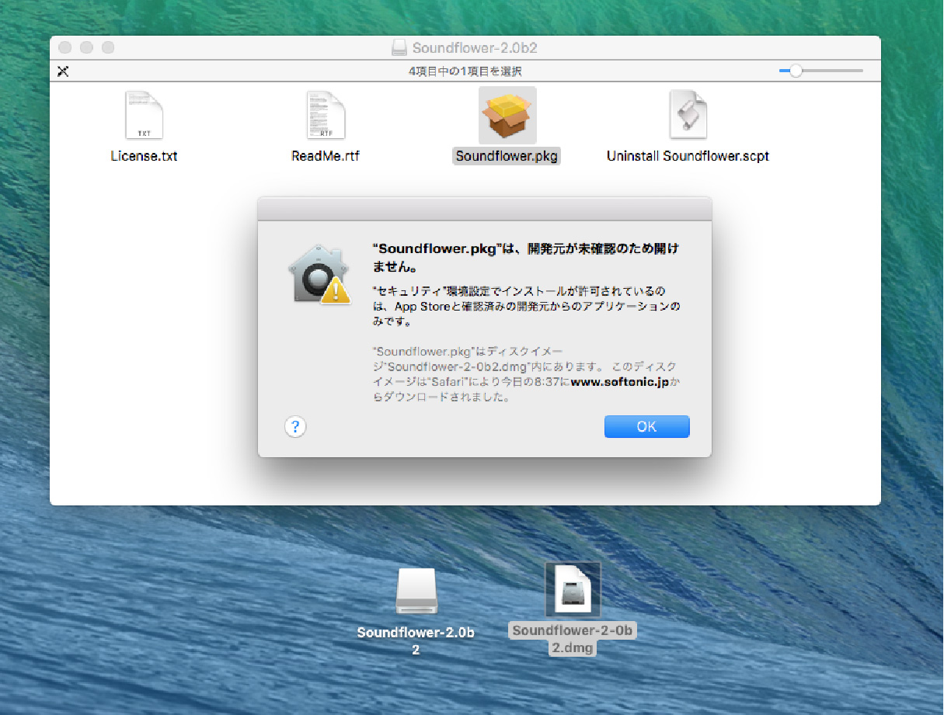Click the disk proxy icon in the title bar
The height and width of the screenshot is (715, 944).
399,47
